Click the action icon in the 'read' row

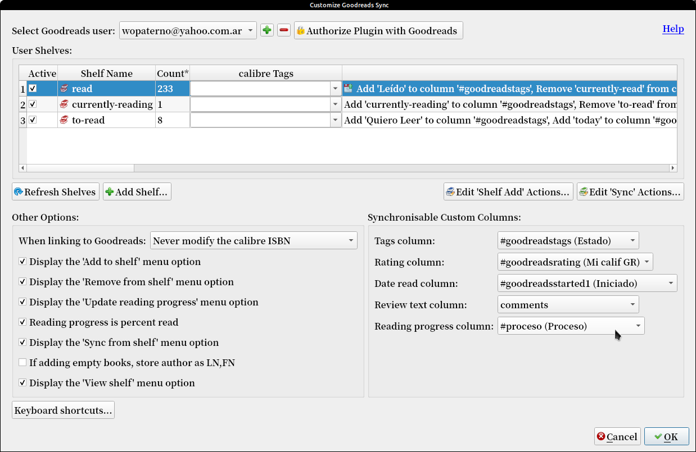348,89
